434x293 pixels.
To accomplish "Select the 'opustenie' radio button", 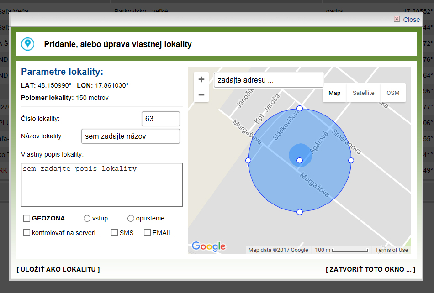I will click(x=131, y=218).
